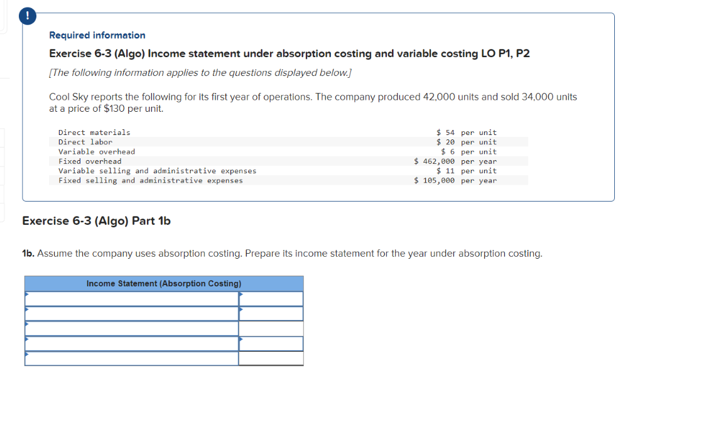Click the third-row amount input cell
Image resolution: width=721 pixels, height=427 pixels.
coord(271,328)
